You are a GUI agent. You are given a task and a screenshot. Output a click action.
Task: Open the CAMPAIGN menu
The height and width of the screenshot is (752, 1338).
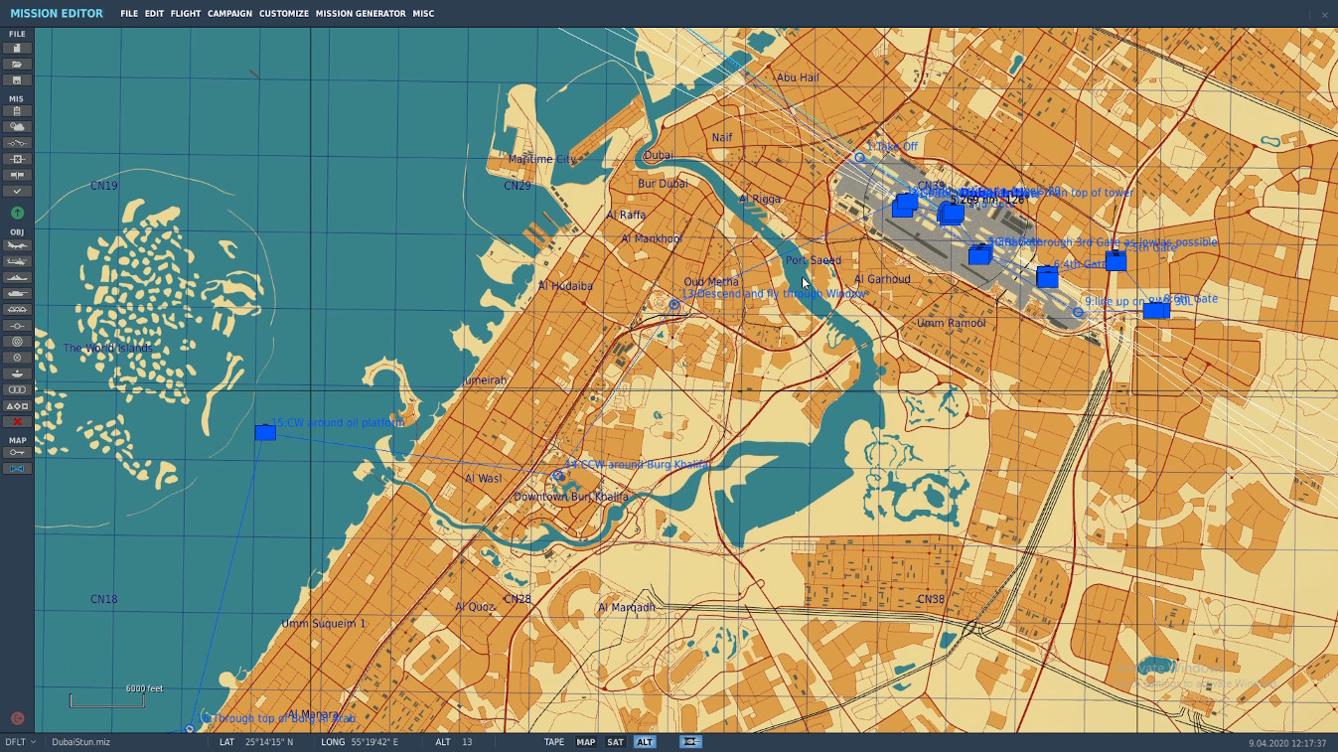pyautogui.click(x=229, y=14)
